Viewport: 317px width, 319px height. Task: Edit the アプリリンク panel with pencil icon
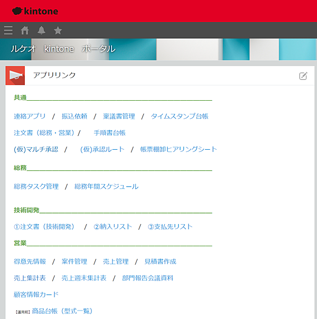pyautogui.click(x=303, y=76)
